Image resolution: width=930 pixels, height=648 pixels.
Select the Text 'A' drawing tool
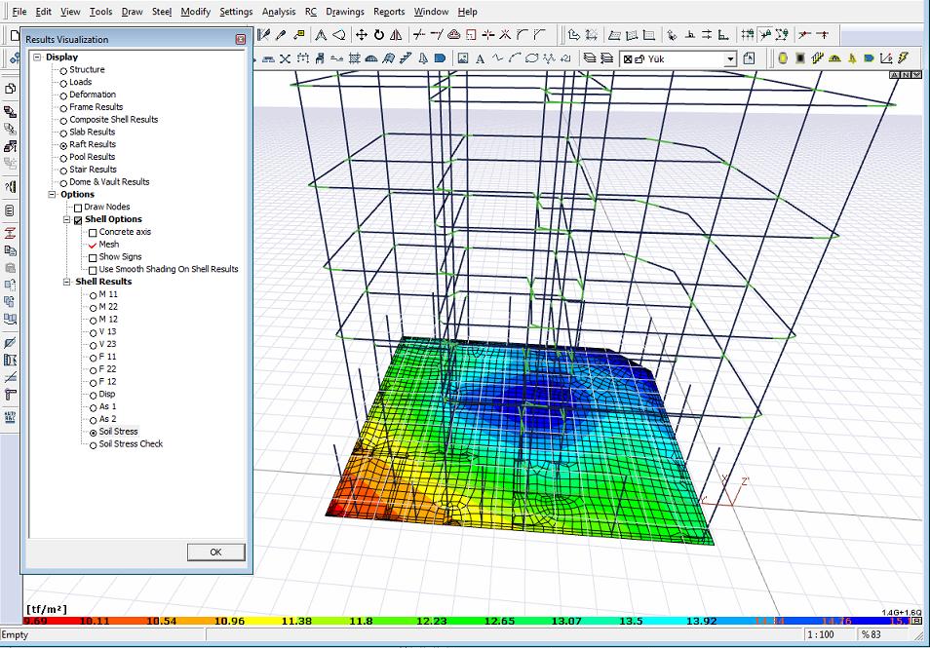(x=480, y=58)
